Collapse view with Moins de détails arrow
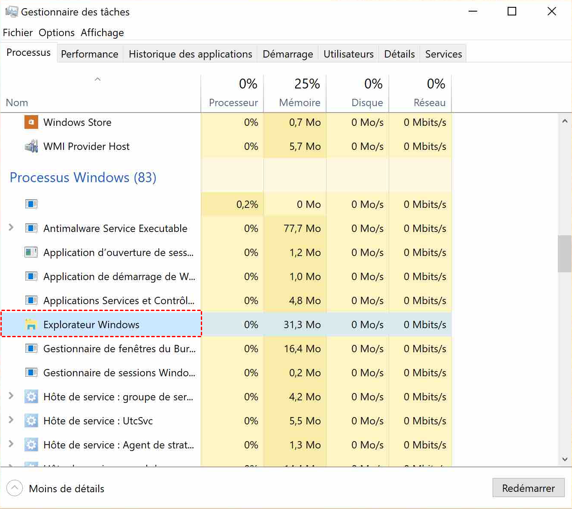Screen dimensions: 572x509 click(15, 488)
